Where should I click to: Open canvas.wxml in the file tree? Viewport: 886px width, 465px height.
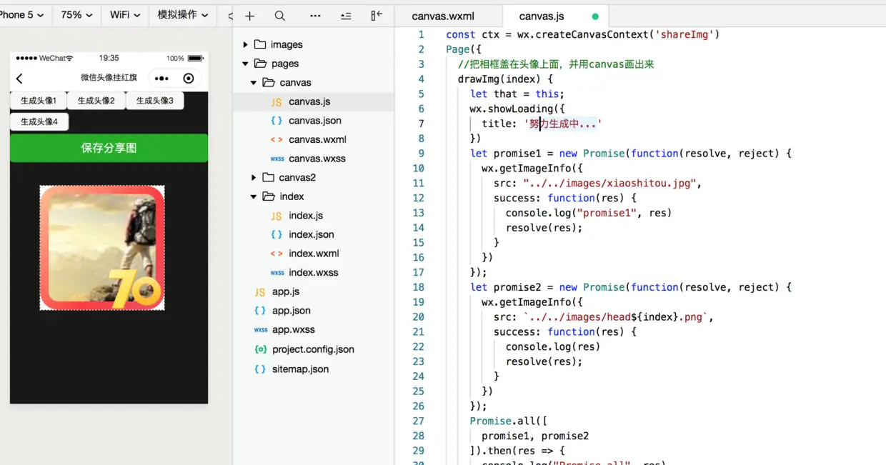click(x=317, y=139)
